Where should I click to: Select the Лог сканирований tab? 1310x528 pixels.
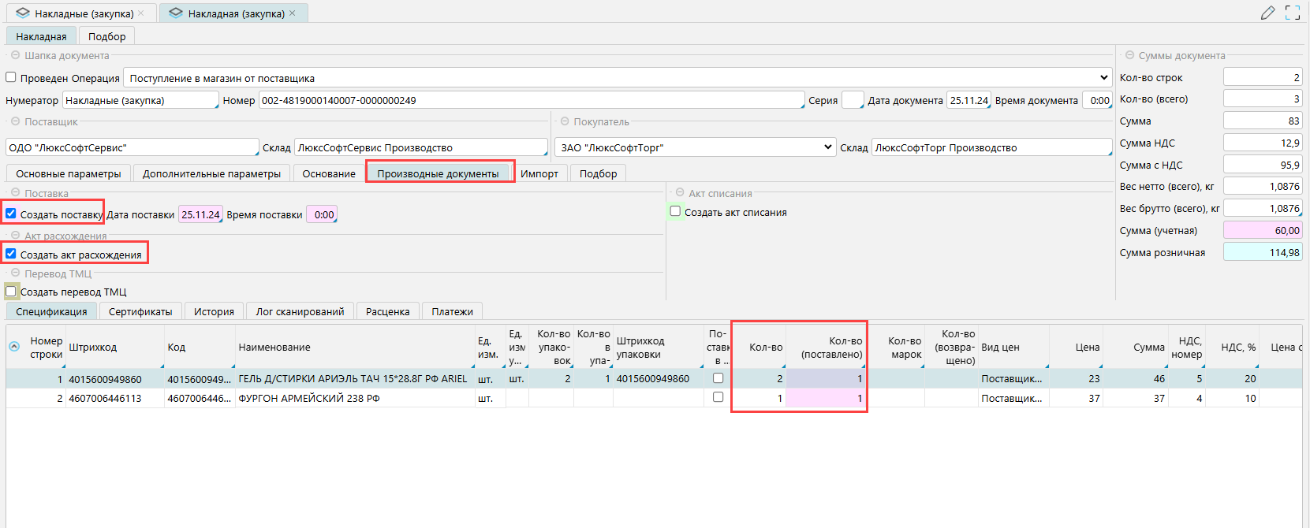coord(300,311)
